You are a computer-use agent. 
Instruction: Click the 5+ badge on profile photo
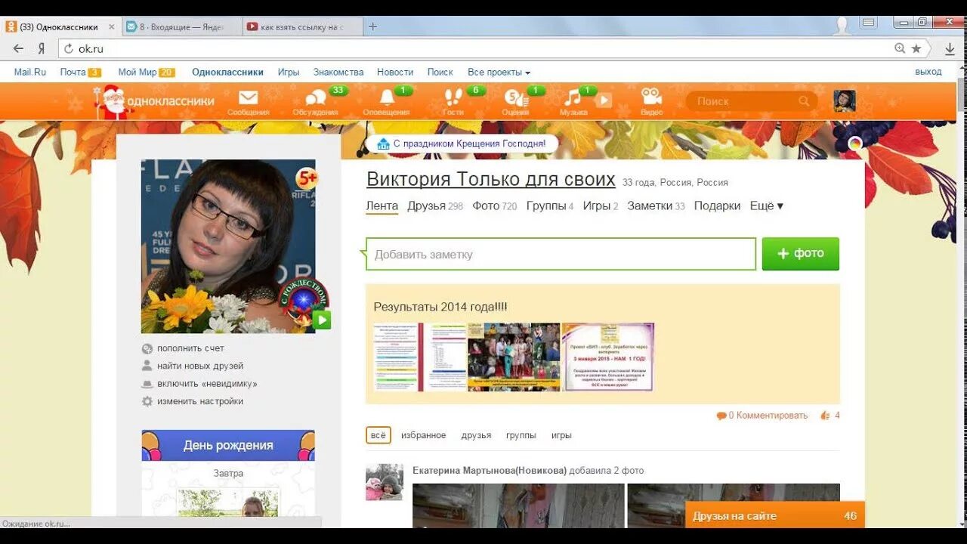pos(307,179)
